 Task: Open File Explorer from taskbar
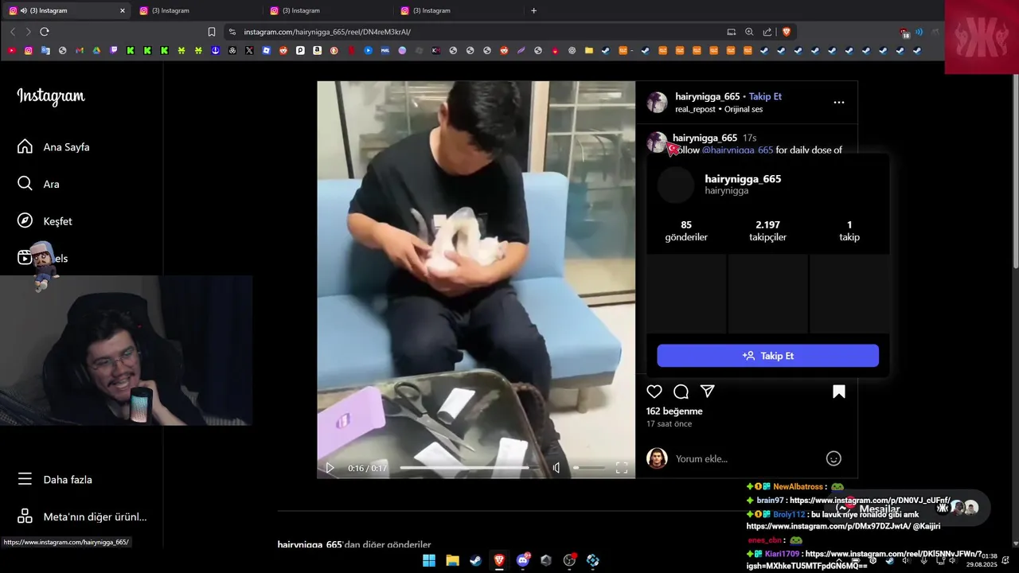[x=452, y=560]
